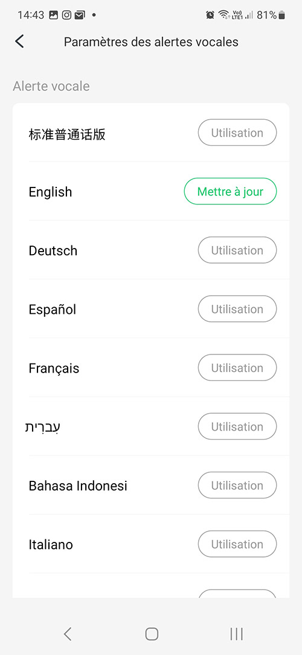
Task: Tap the Français language label
Action: pyautogui.click(x=54, y=368)
